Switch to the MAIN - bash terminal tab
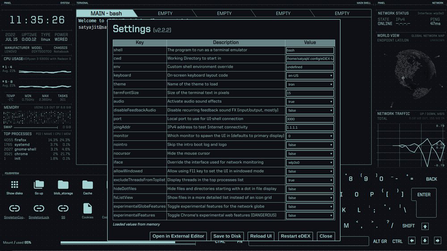This screenshot has height=251, width=447. pos(106,13)
